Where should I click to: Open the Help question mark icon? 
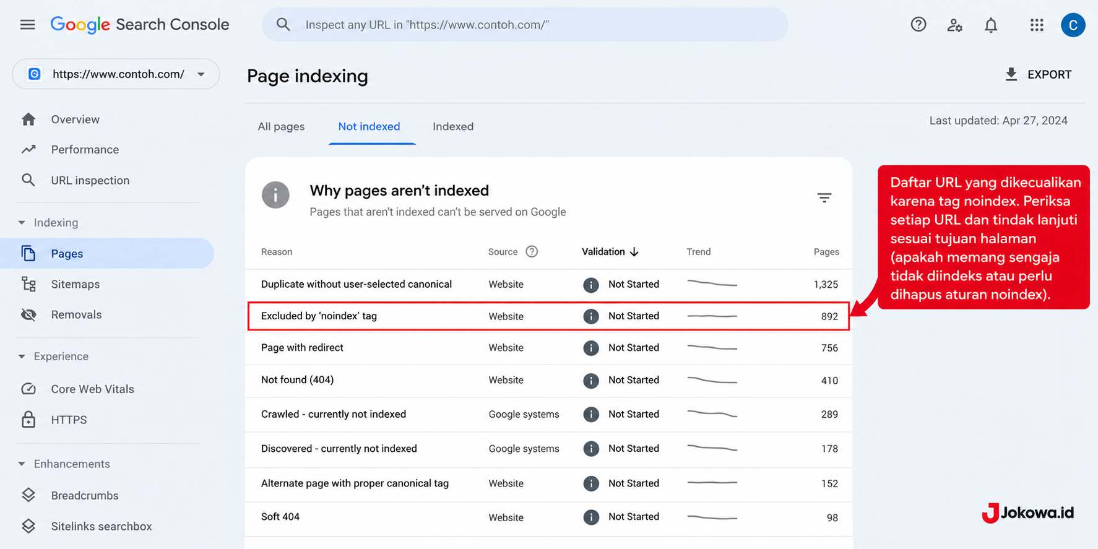(919, 25)
